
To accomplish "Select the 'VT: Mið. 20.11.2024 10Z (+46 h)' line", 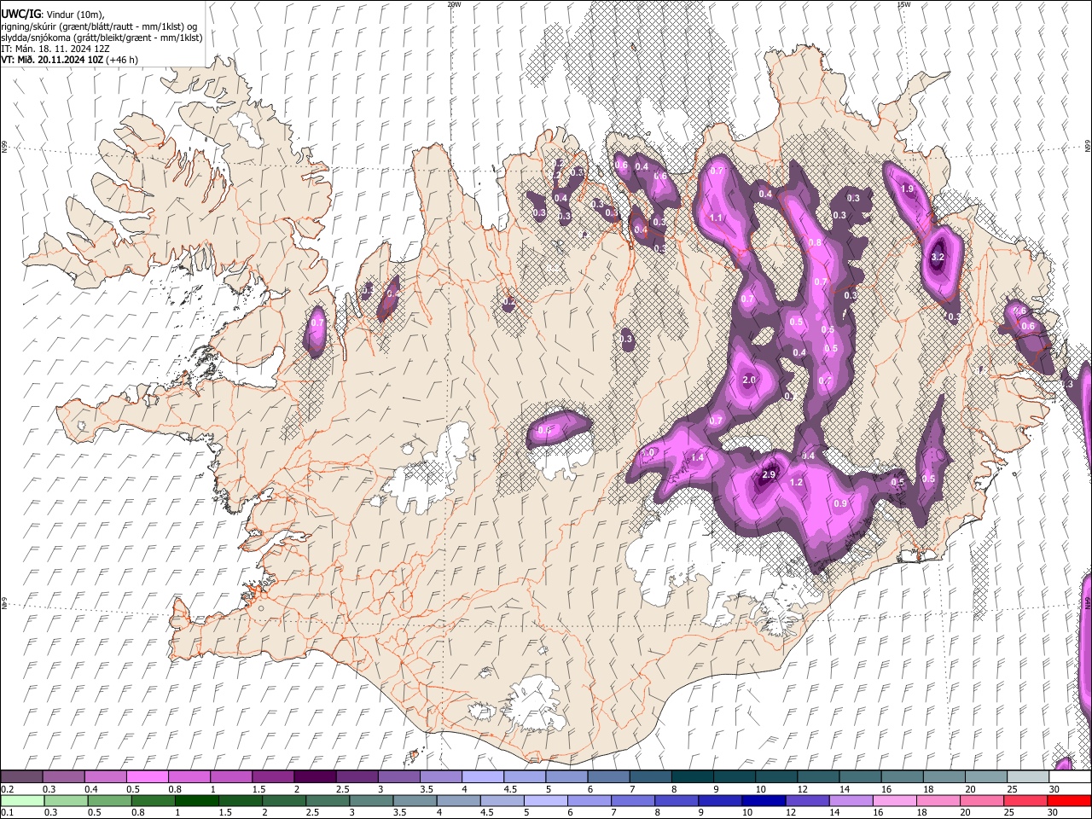I will [69, 60].
